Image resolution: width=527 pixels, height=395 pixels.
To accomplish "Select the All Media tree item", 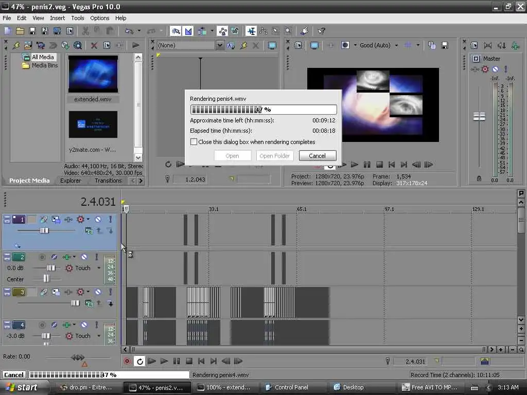I will tap(43, 57).
